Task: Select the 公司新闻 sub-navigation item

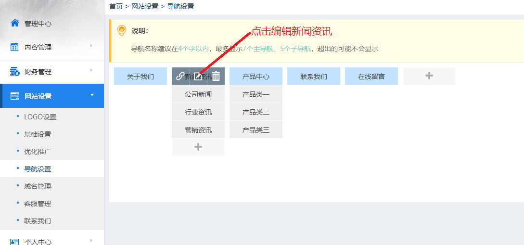Action: click(198, 94)
